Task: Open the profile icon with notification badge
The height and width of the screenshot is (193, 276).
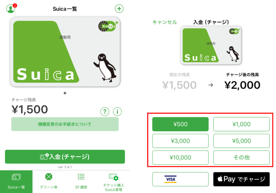Action: pyautogui.click(x=11, y=8)
